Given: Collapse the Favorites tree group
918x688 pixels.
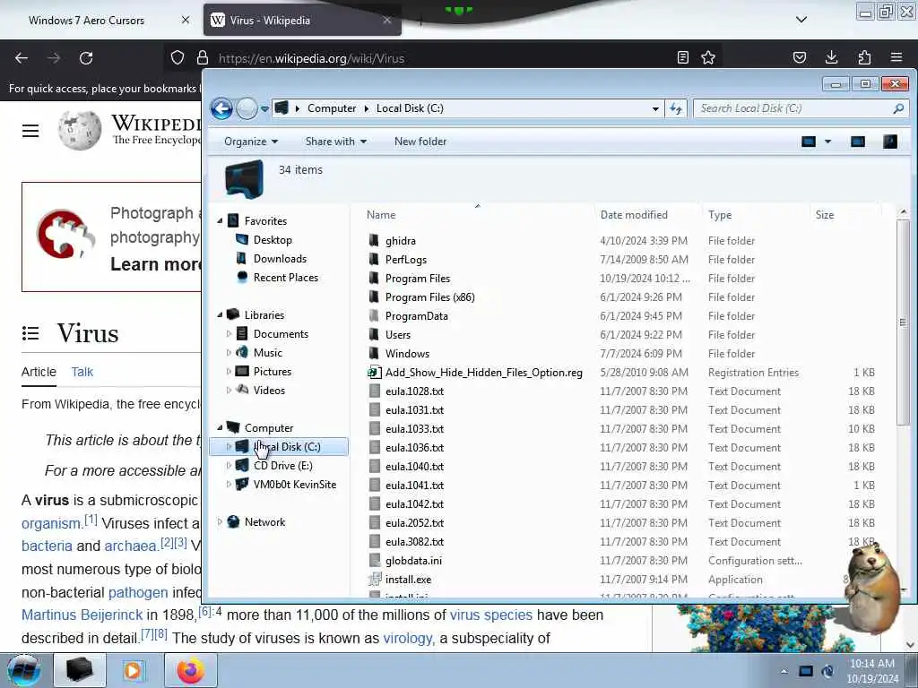Looking at the screenshot, I should point(221,221).
